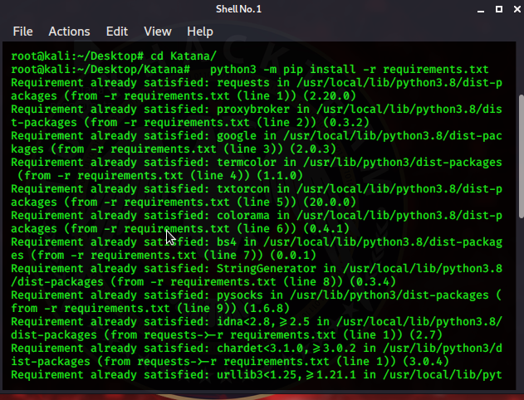The width and height of the screenshot is (524, 400).
Task: Click 'requests' in the first Requirement line
Action: point(243,82)
